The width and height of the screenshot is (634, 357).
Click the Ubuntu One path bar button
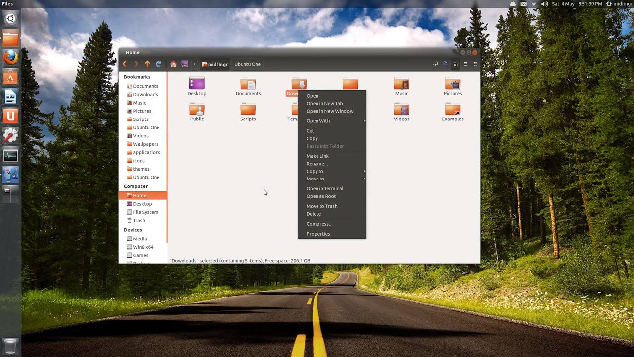[x=247, y=64]
